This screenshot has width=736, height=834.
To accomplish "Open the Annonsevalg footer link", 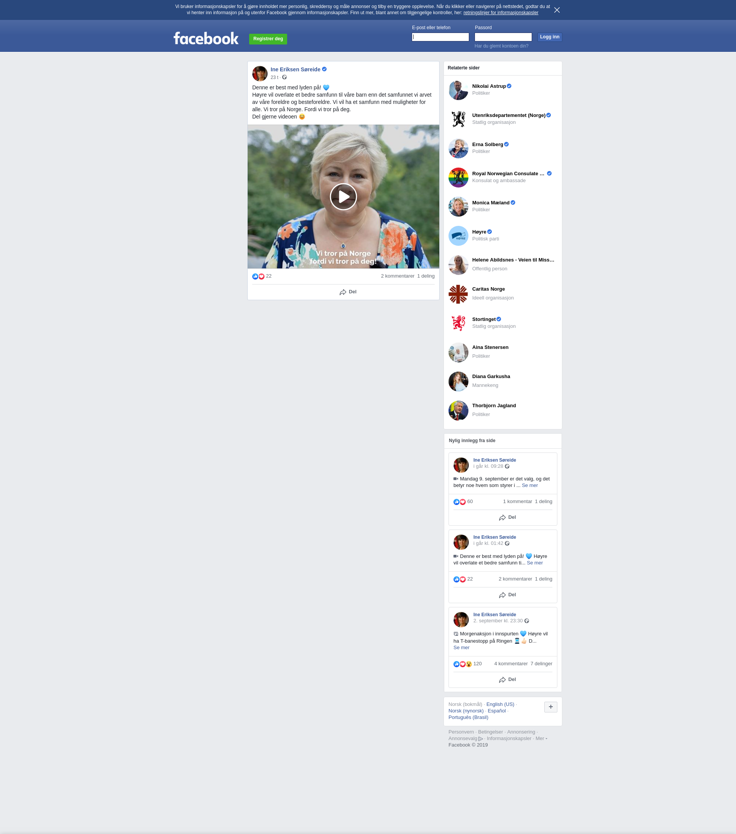I will click(465, 739).
